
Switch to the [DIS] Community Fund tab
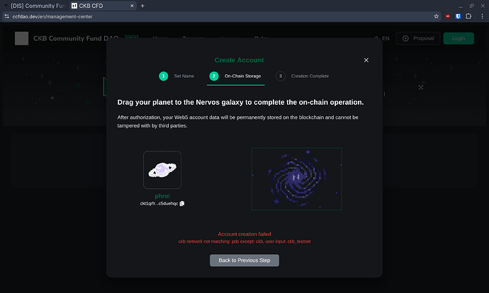pyautogui.click(x=35, y=5)
